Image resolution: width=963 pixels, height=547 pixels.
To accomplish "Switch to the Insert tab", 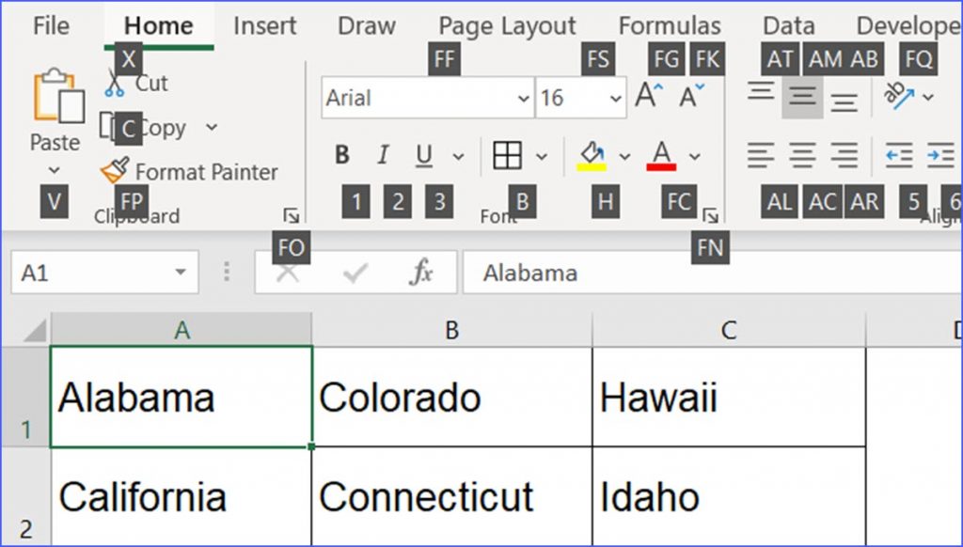I will pyautogui.click(x=264, y=25).
